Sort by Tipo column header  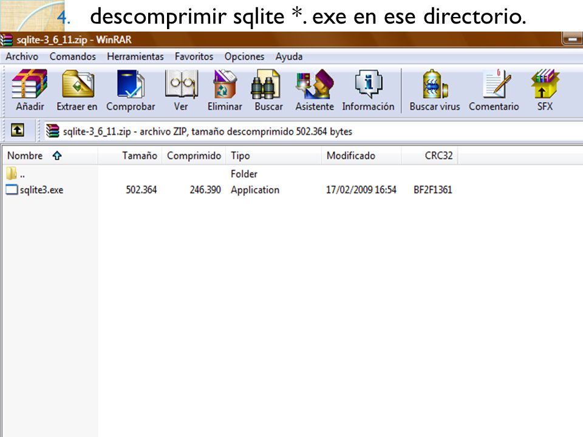click(274, 155)
